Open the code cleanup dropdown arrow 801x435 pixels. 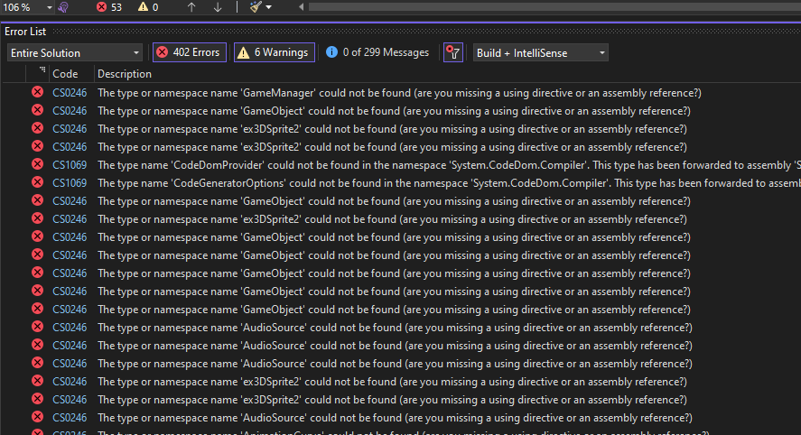[x=269, y=7]
